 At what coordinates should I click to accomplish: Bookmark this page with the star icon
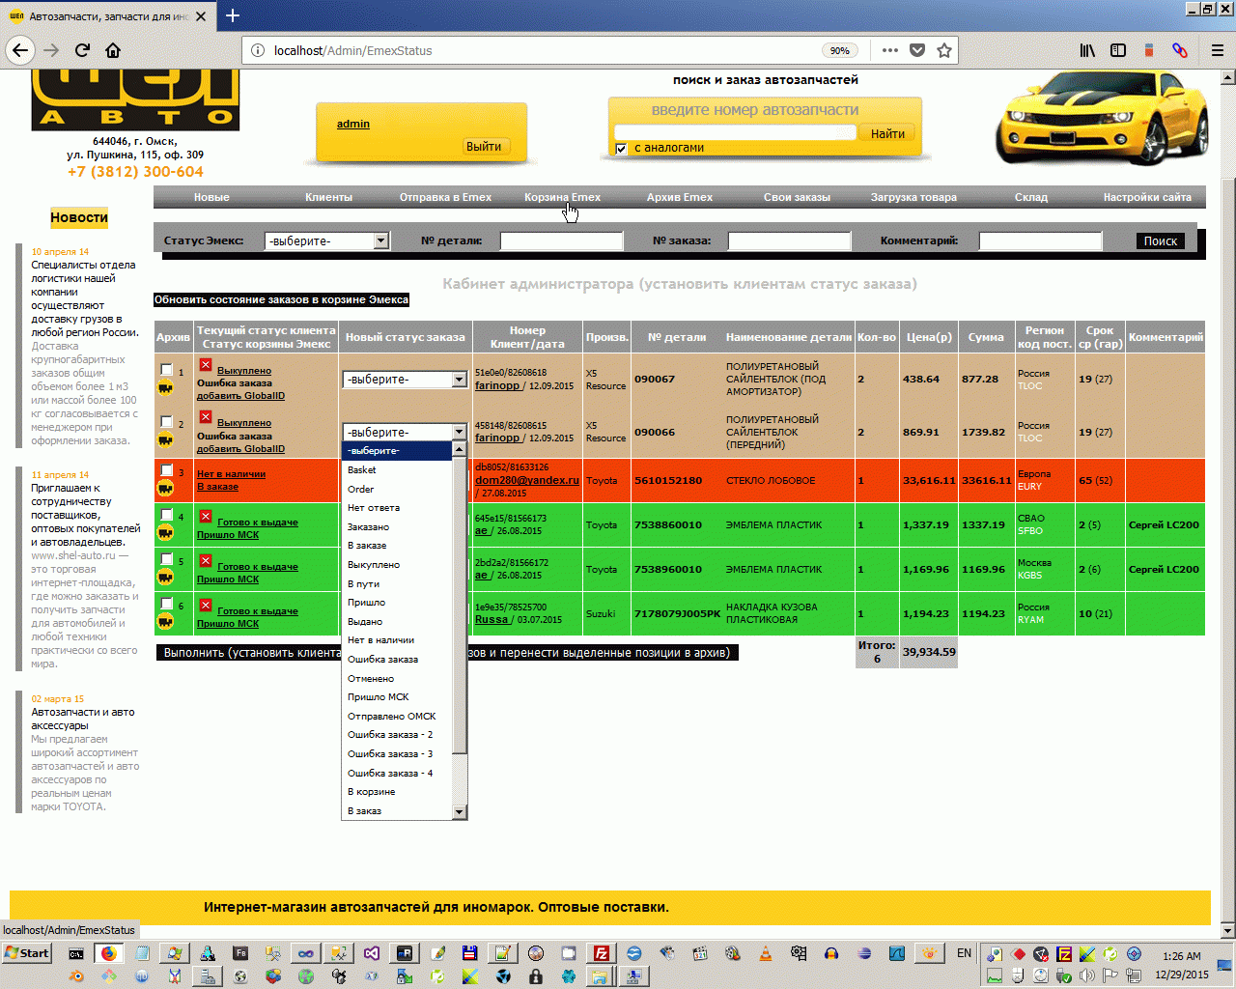pyautogui.click(x=944, y=50)
